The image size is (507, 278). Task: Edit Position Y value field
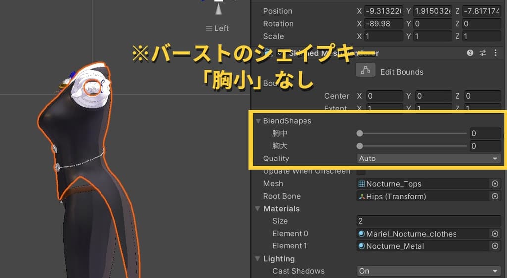[x=433, y=11]
